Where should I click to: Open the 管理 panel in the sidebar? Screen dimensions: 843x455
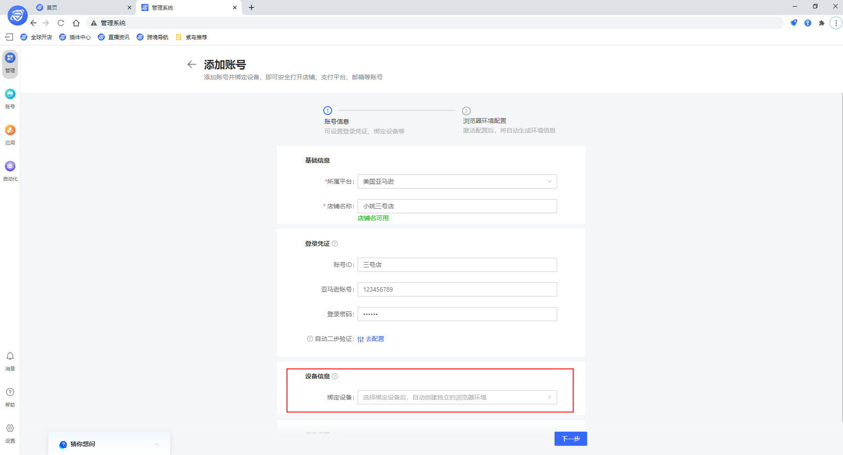click(10, 62)
